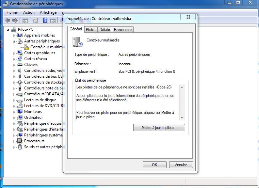The image size is (259, 188).
Task: Click the warning icon of Contrôleur multimédia
Action: click(26, 47)
